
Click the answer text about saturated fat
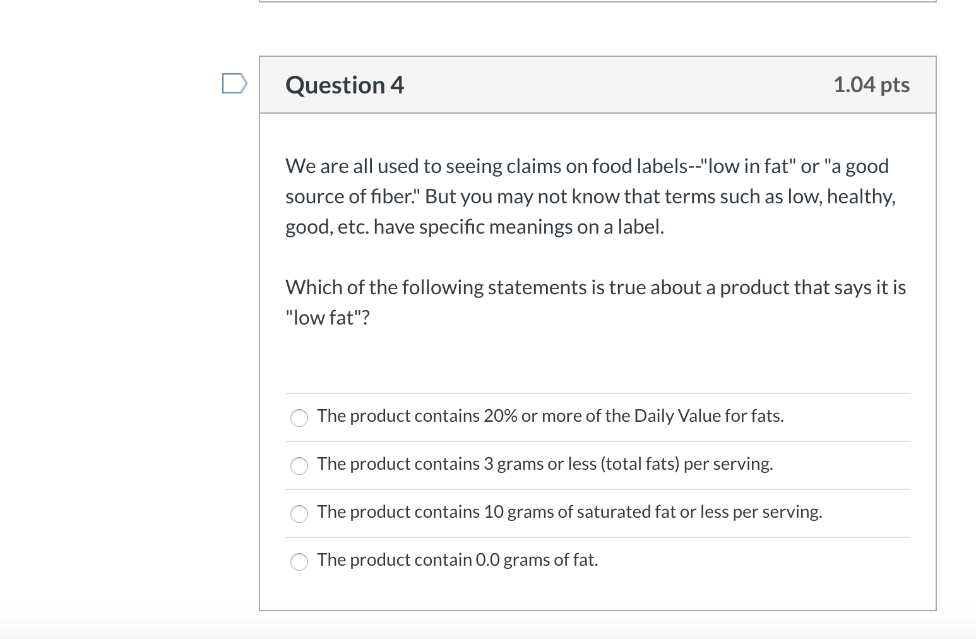569,512
